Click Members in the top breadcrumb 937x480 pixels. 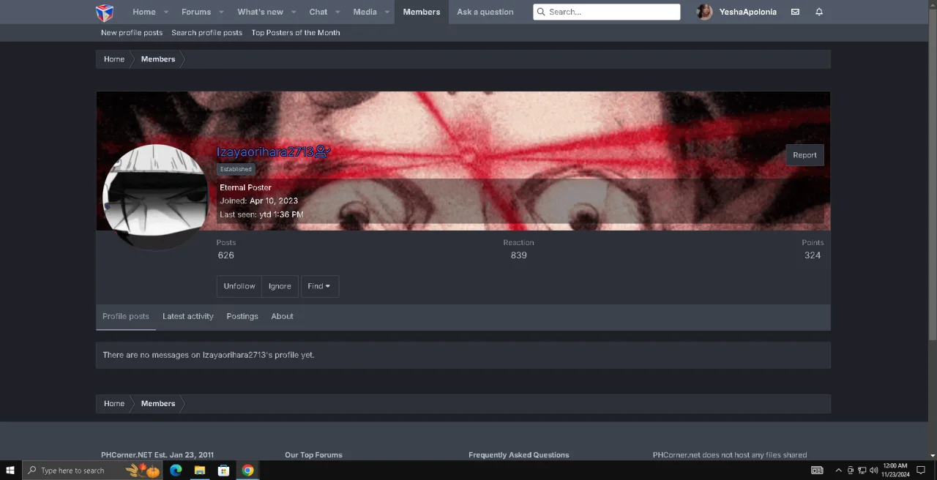click(158, 59)
